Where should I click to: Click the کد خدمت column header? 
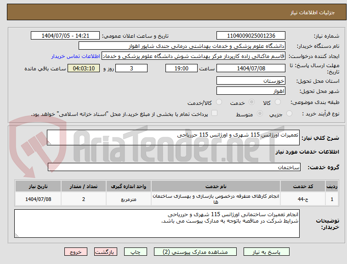302,186
